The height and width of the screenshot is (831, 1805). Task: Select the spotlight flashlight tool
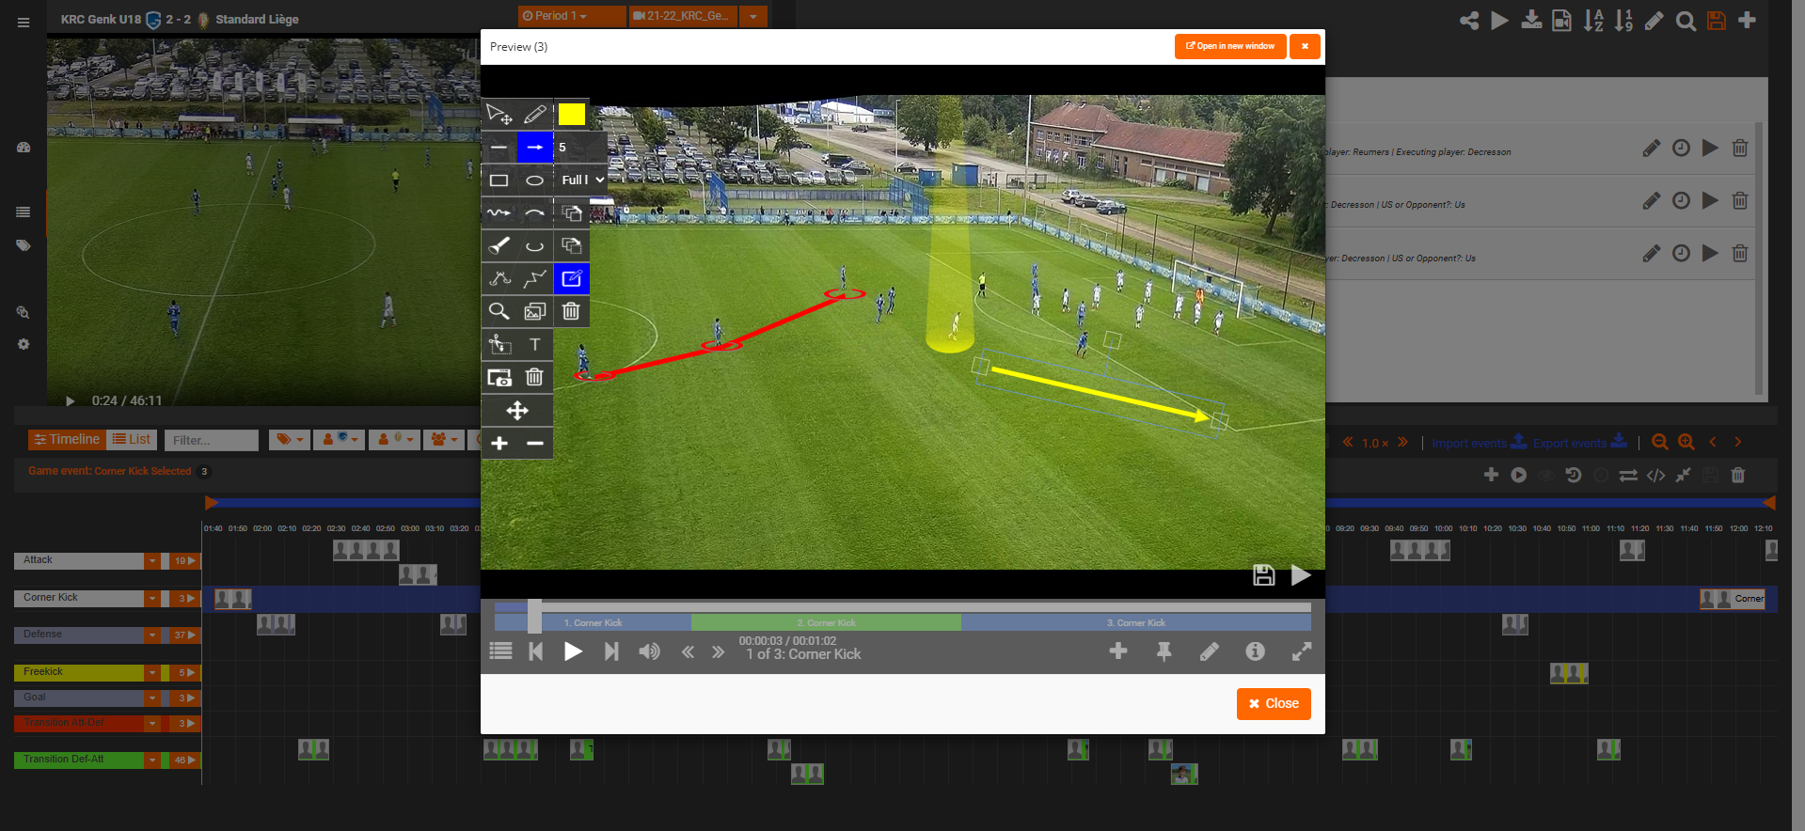click(x=499, y=246)
